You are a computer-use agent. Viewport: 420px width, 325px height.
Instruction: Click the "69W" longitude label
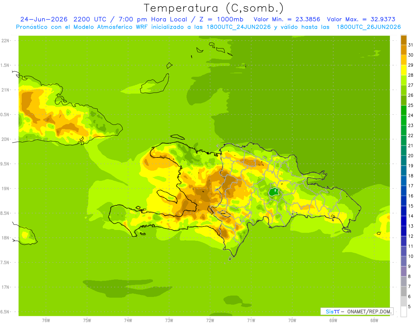tap(333, 320)
